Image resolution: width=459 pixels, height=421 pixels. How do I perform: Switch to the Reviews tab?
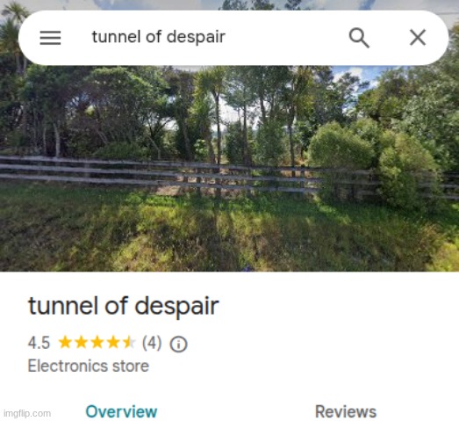coord(346,411)
